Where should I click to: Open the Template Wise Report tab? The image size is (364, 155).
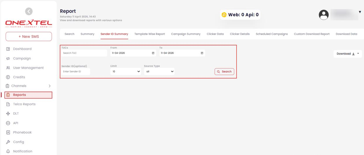pos(150,34)
